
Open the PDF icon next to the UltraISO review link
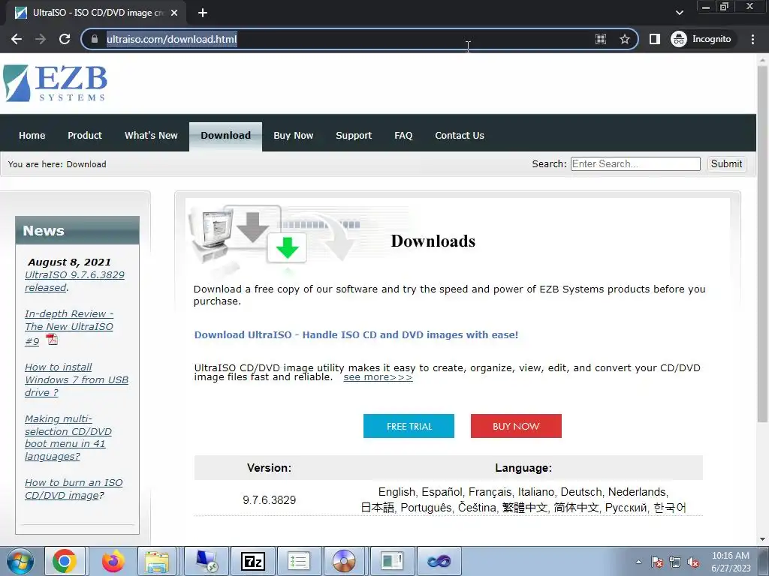tap(52, 339)
